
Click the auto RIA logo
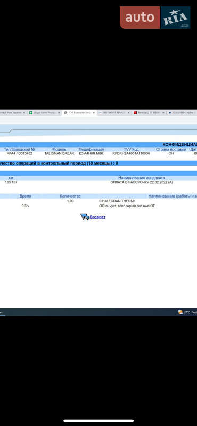155,18
